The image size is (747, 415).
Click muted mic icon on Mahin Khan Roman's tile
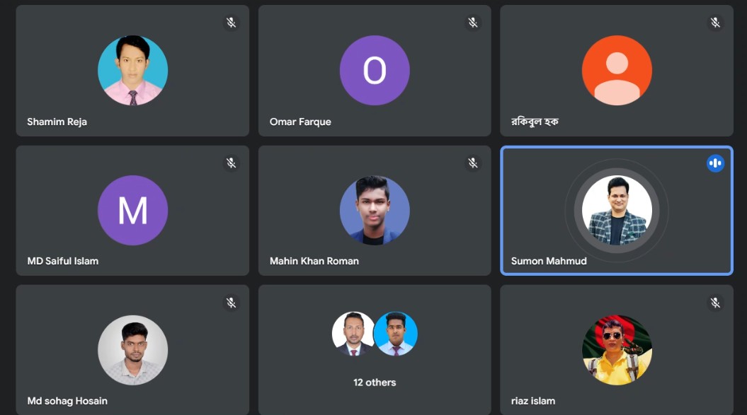coord(473,163)
